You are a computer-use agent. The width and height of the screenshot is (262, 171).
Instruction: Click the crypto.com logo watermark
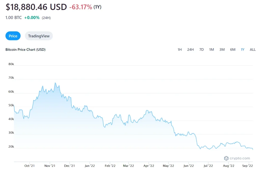237,158
